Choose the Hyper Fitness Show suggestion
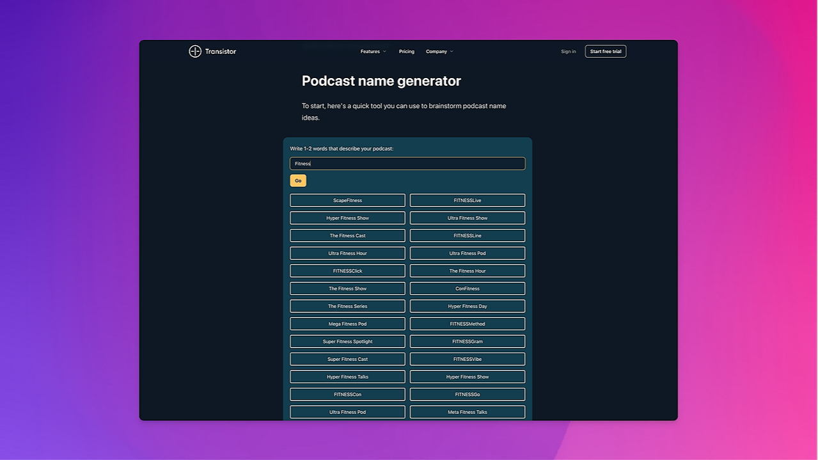Screen dimensions: 818x460 tap(347, 218)
